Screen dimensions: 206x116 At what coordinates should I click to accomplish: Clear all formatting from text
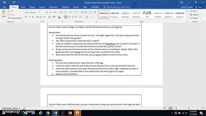point(61,12)
